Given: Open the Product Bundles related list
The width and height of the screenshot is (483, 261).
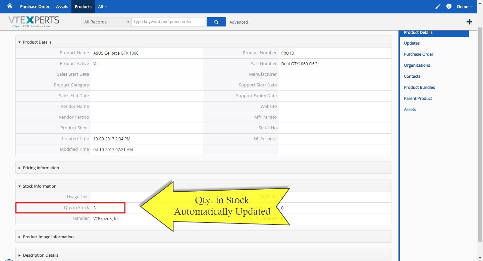Looking at the screenshot, I should pyautogui.click(x=419, y=87).
